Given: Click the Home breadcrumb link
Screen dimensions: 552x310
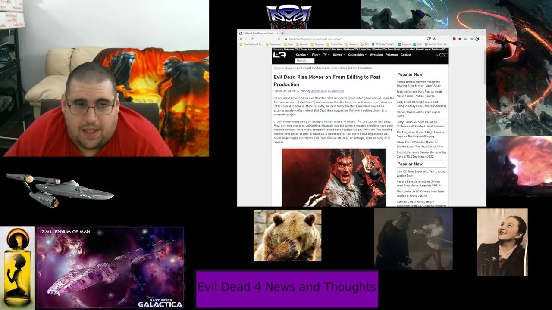Looking at the screenshot, I should point(277,68).
